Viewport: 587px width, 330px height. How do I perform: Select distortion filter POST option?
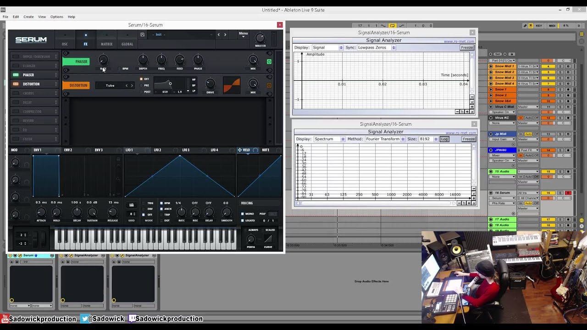point(142,92)
